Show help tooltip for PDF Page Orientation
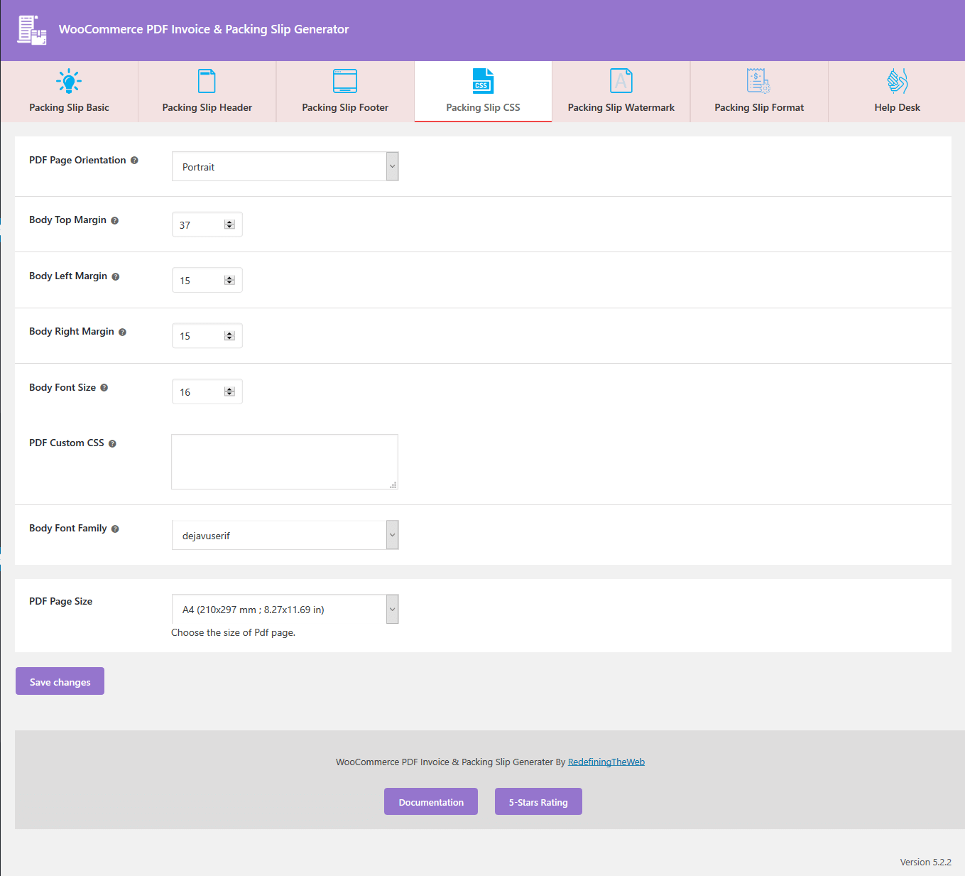The image size is (965, 876). (134, 161)
